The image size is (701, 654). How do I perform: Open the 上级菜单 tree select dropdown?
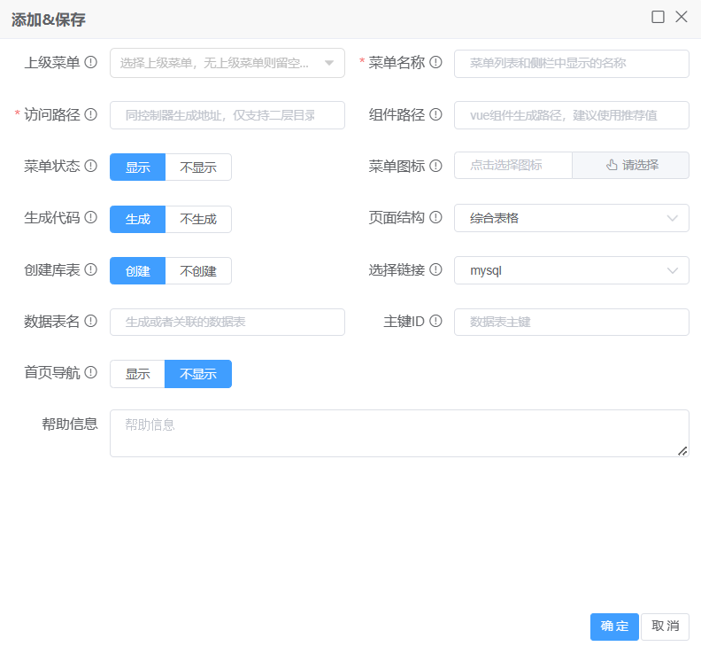(x=227, y=63)
